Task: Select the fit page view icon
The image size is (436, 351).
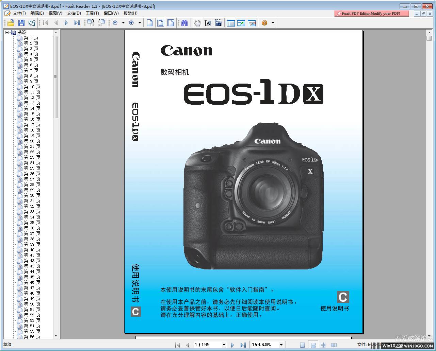Action: point(160,23)
